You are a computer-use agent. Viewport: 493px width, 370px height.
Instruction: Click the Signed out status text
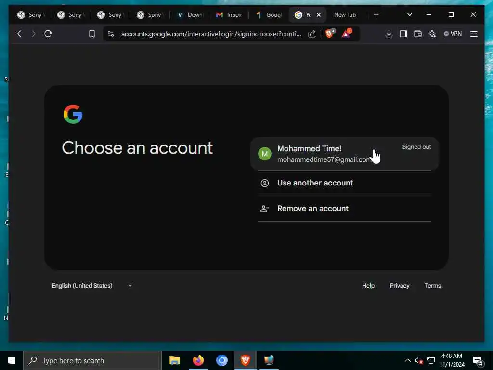coord(416,147)
